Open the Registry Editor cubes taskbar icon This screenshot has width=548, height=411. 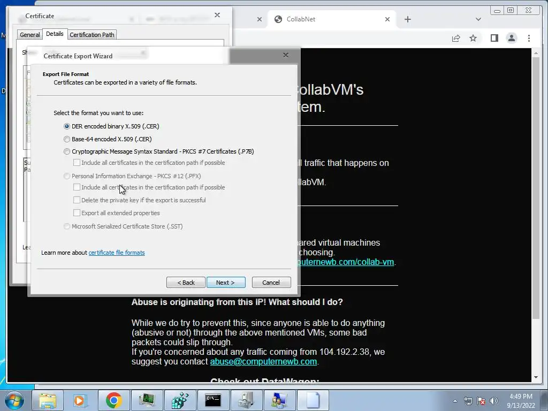(180, 400)
